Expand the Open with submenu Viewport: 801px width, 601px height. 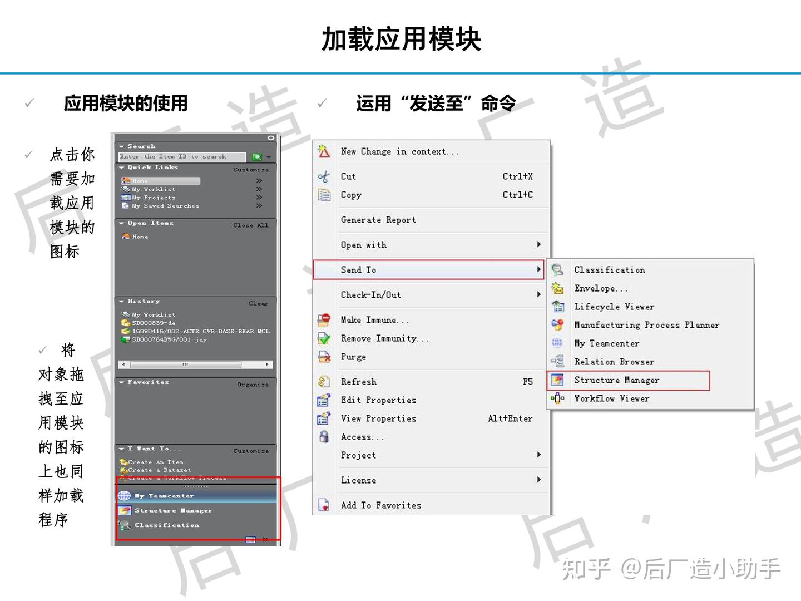(364, 245)
